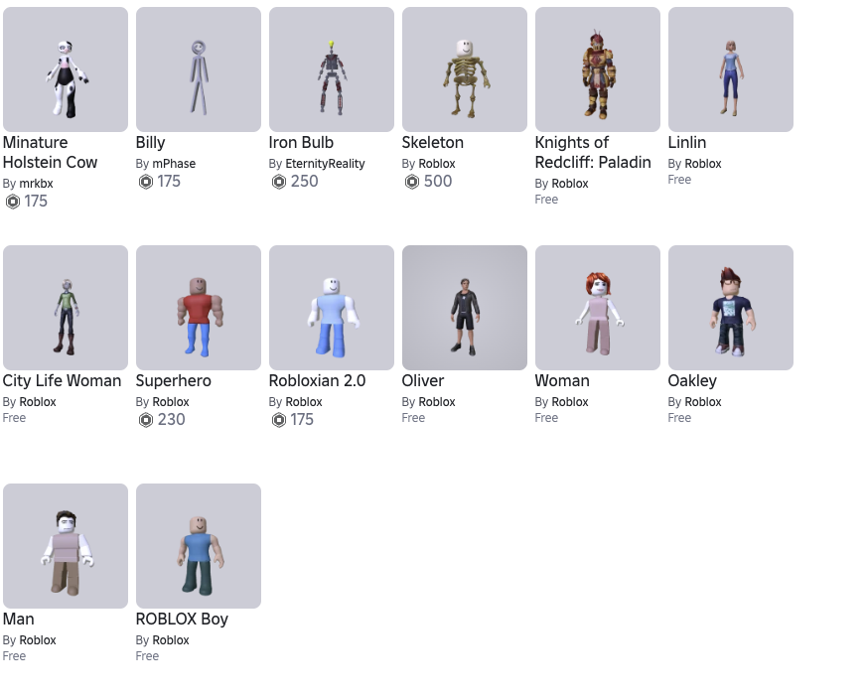The image size is (866, 693).
Task: Open the Superhero avatar thumbnail
Action: coord(199,308)
